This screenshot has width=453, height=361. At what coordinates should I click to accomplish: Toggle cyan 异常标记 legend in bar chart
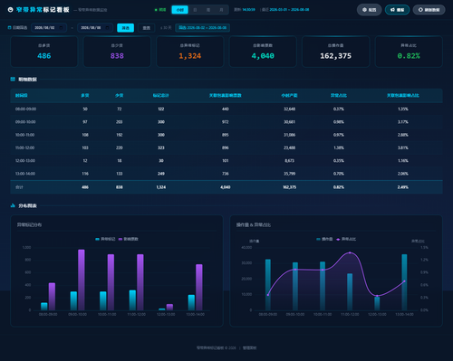(x=105, y=239)
